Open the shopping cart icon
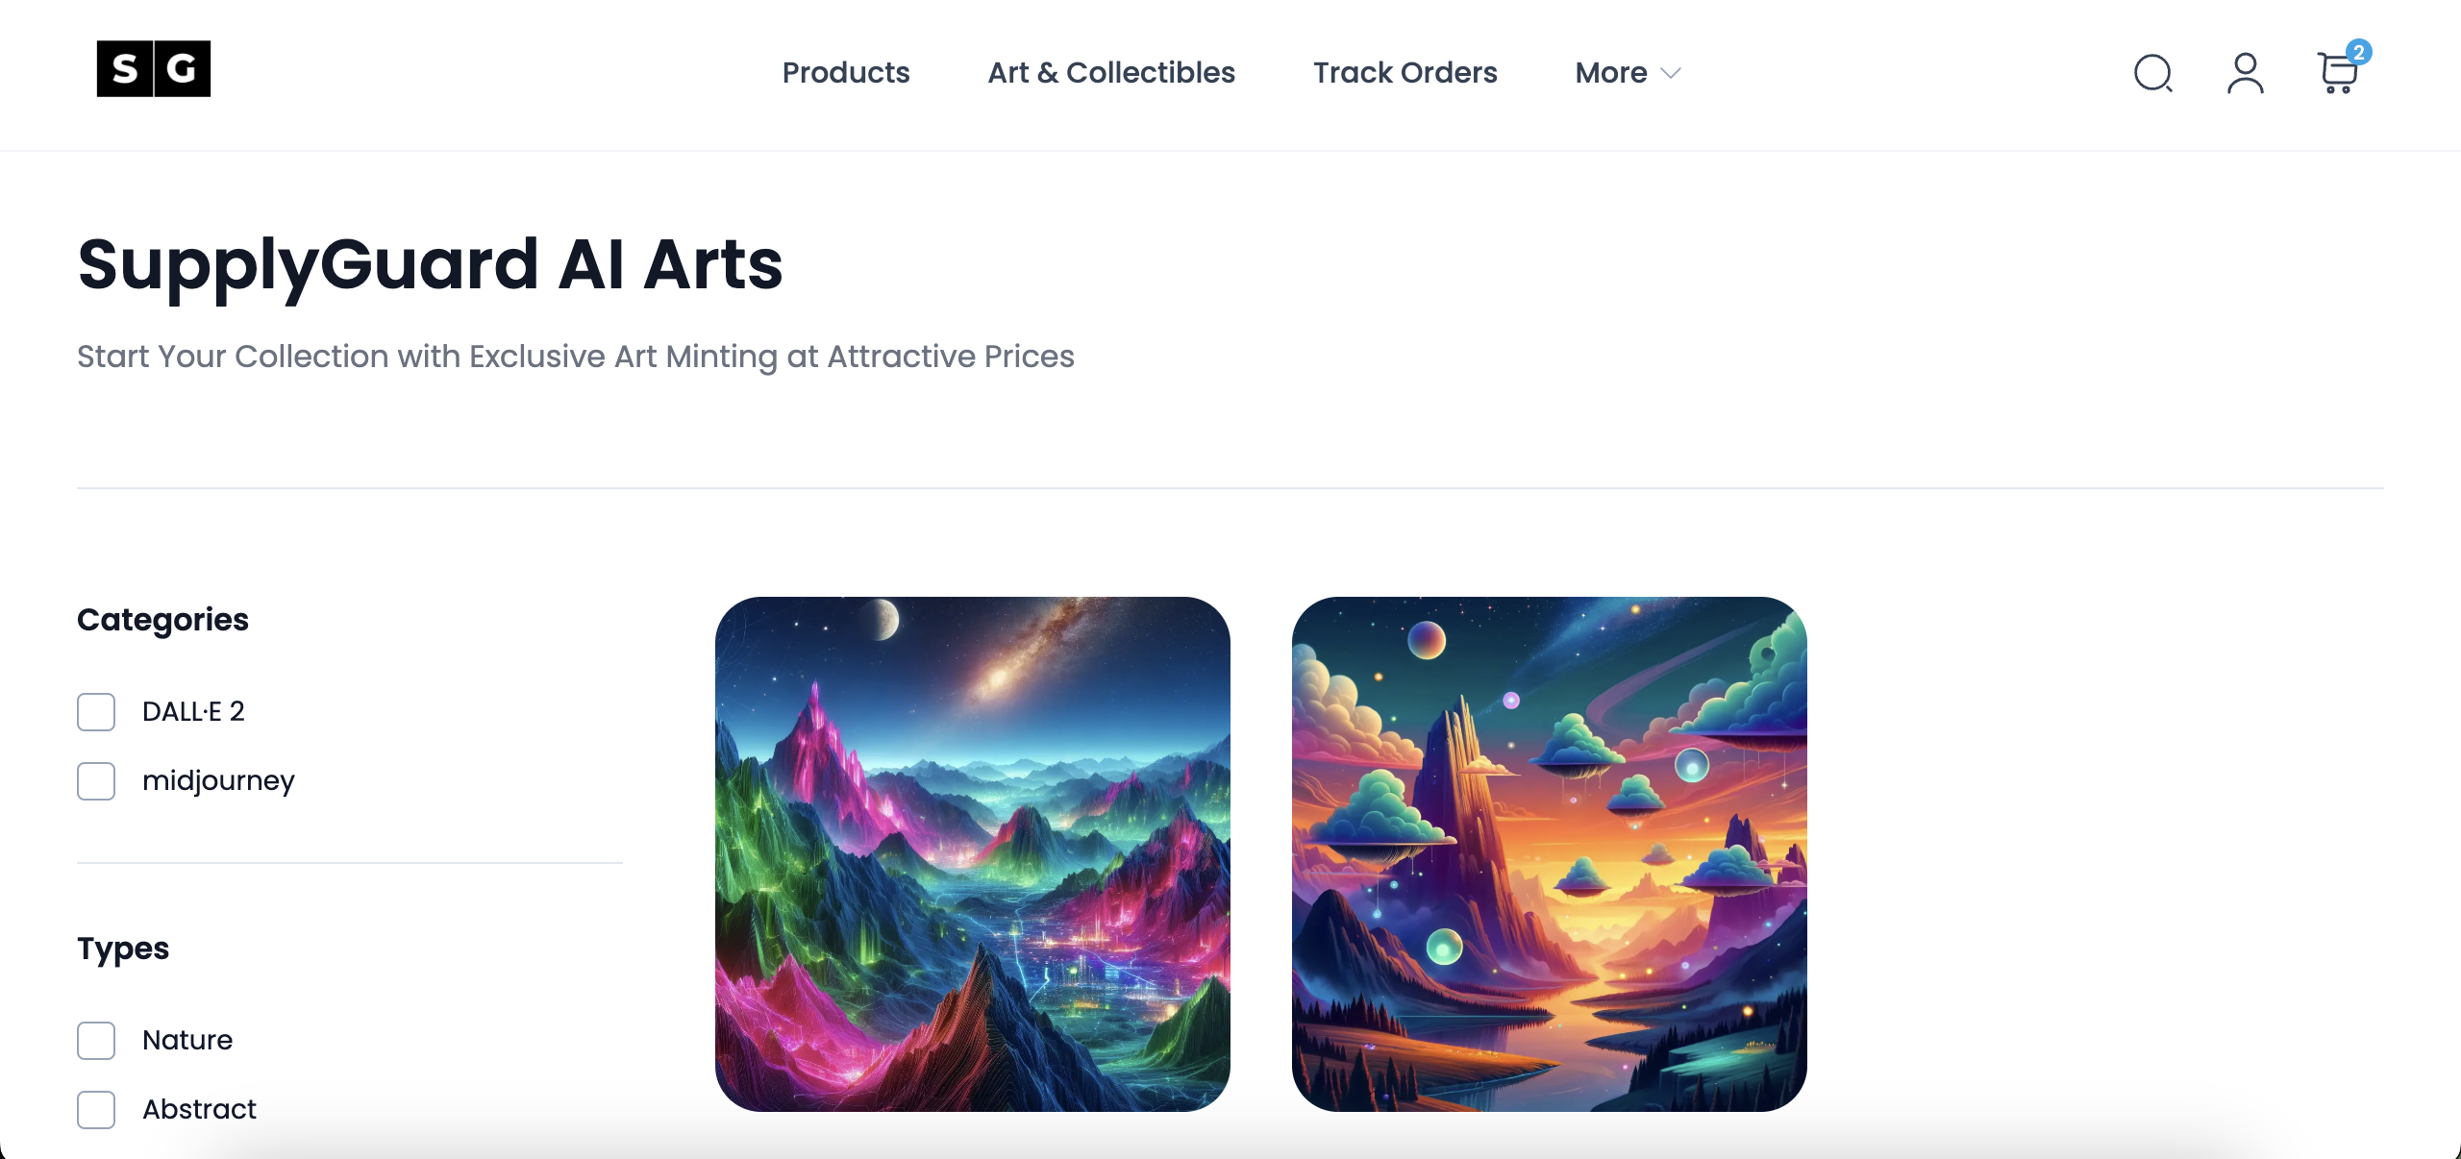Screen dimensions: 2461x1159 (2337, 74)
